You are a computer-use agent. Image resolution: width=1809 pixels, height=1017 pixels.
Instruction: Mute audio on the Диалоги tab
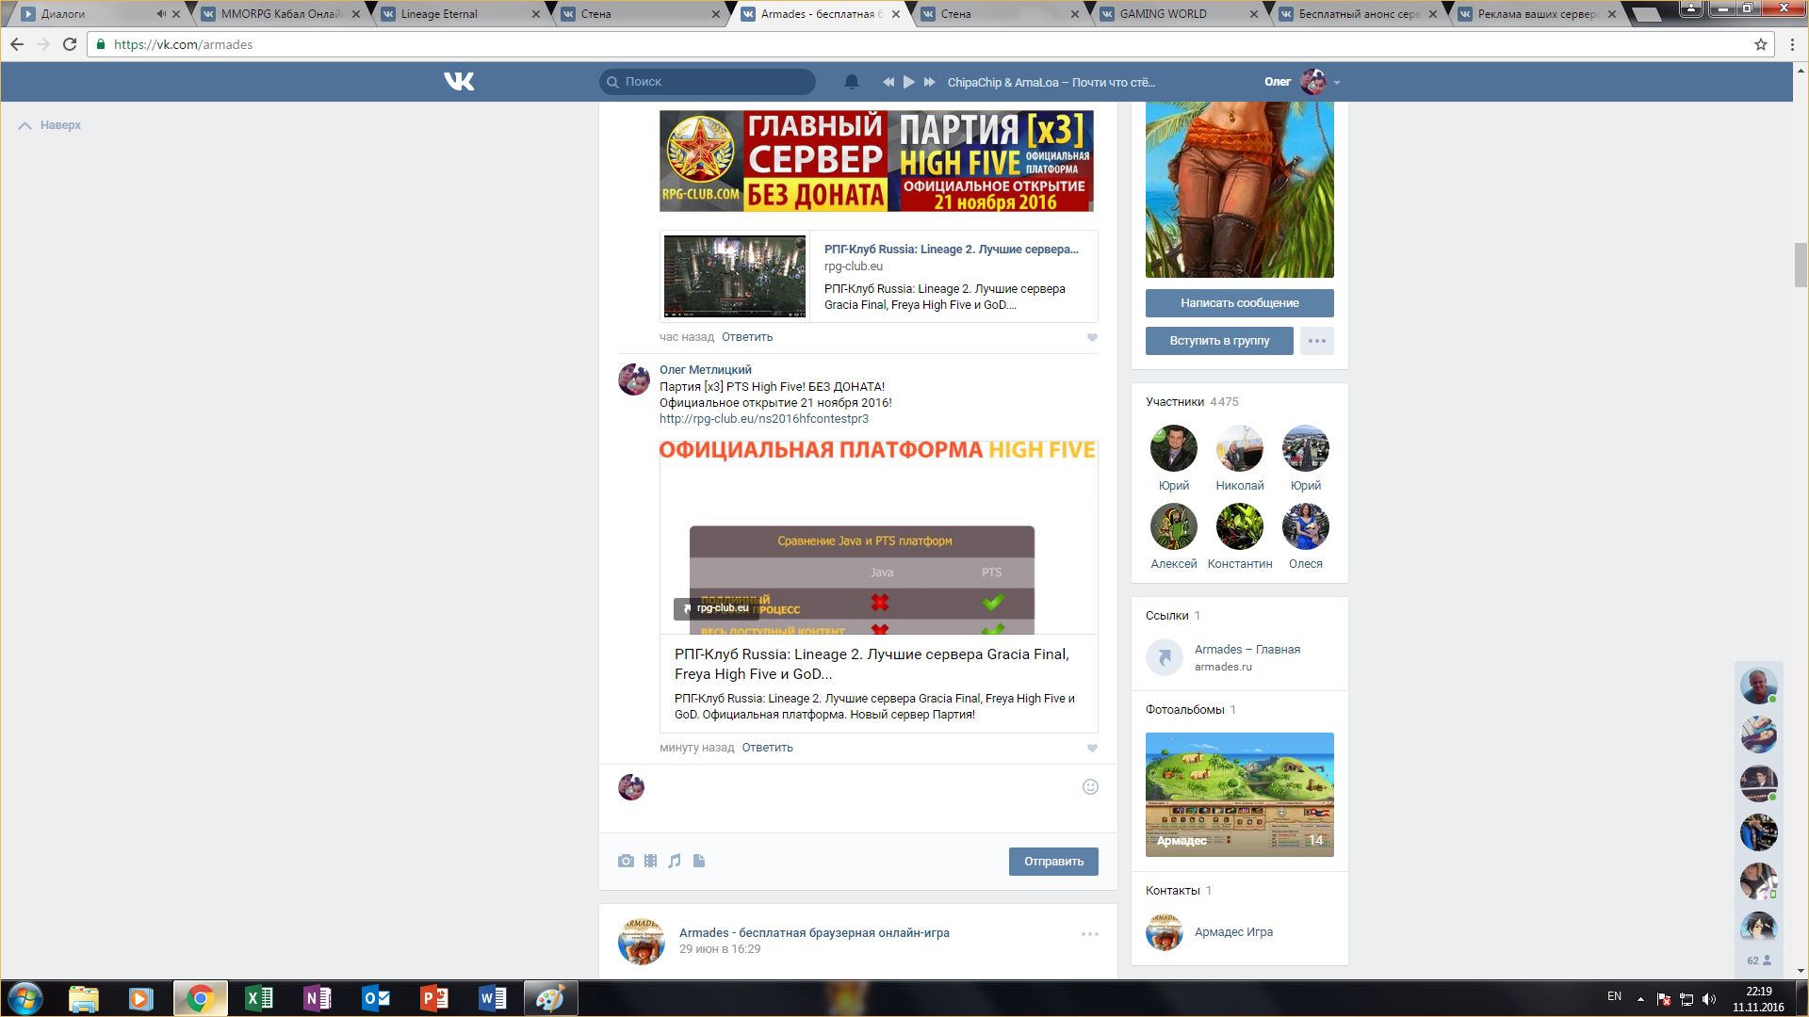pyautogui.click(x=161, y=14)
